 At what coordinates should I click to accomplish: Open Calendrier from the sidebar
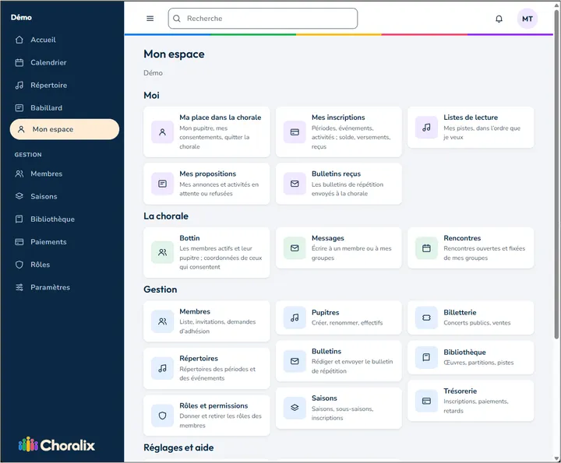(48, 62)
